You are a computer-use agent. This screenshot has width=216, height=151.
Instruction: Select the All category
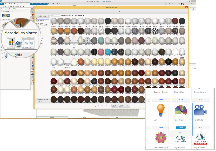[x=42, y=19]
